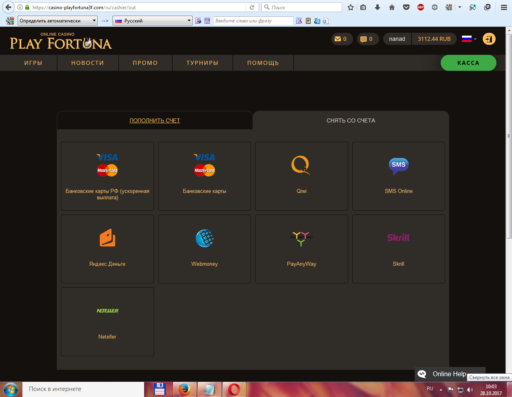Click the chat notifications icon with counter 0

368,39
